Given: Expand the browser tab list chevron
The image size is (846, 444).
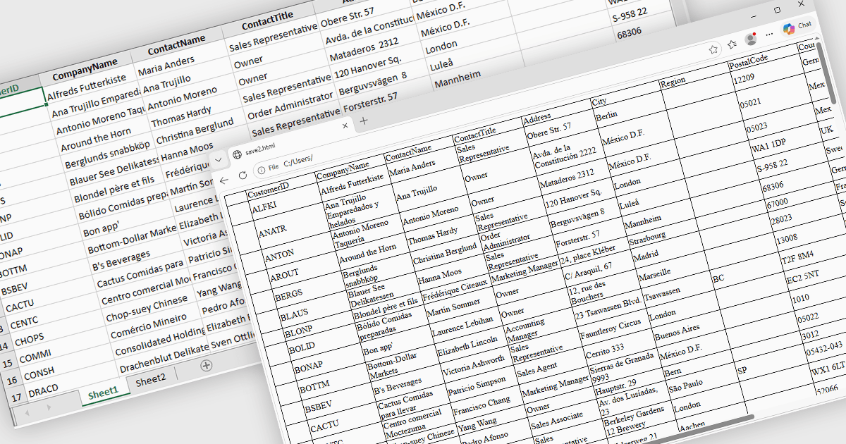Looking at the screenshot, I should click(219, 161).
